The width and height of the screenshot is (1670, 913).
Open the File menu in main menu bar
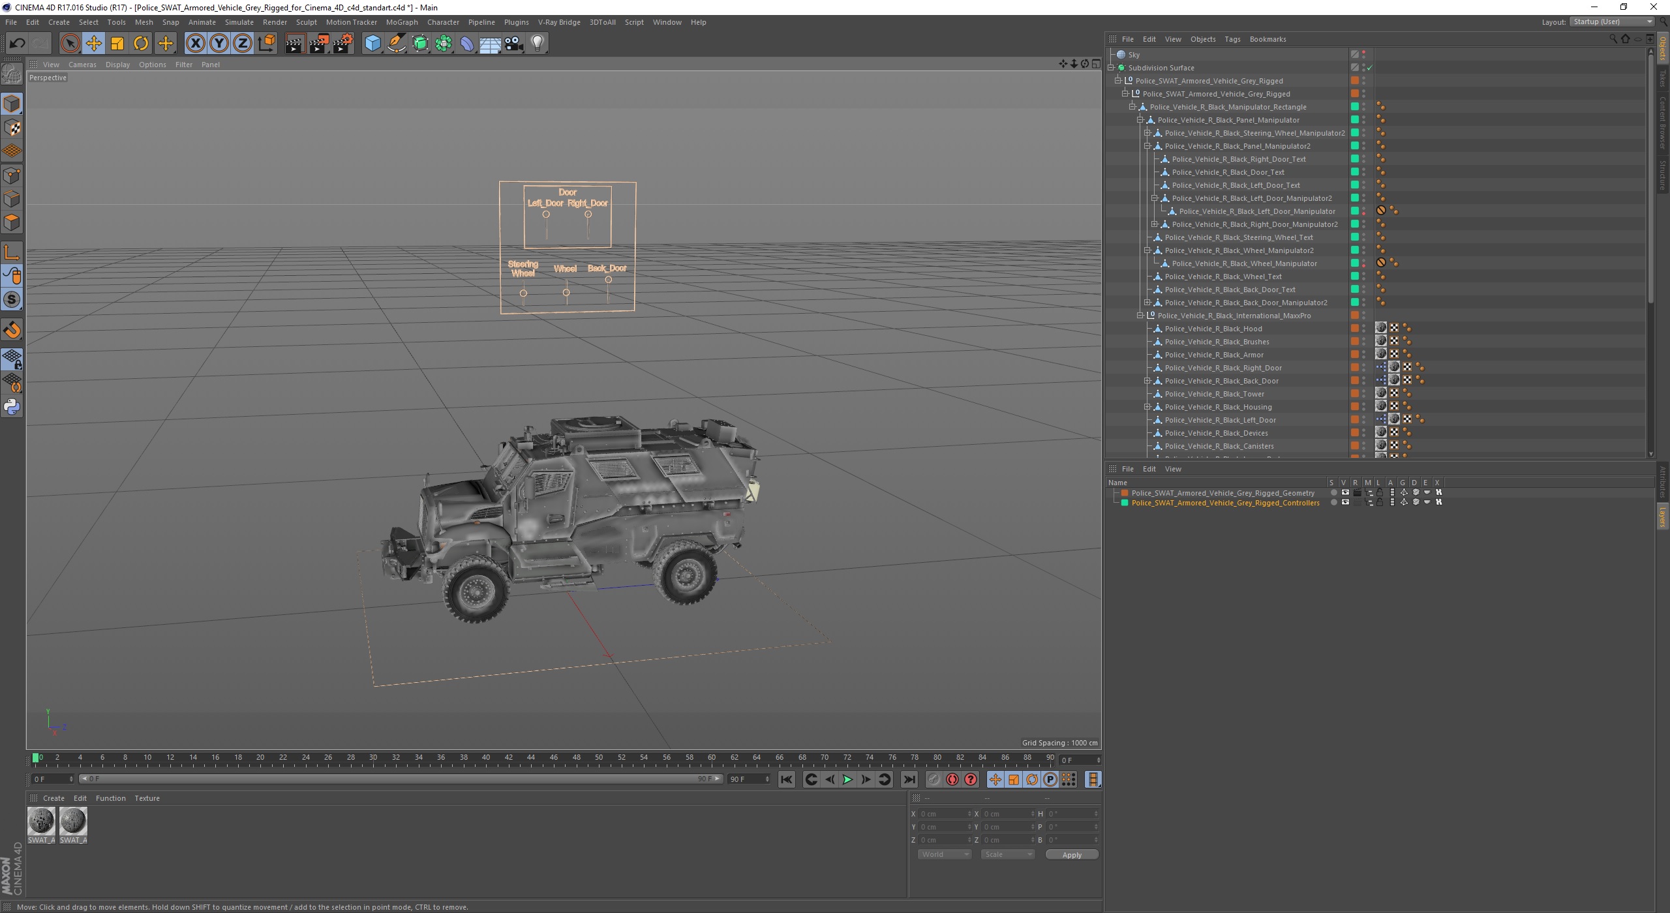[11, 22]
